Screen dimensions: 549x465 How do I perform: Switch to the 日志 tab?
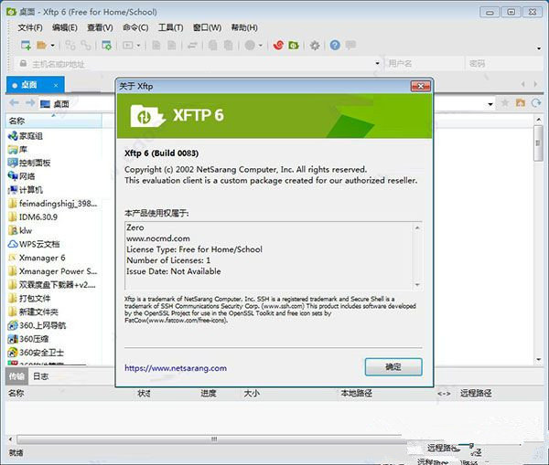pyautogui.click(x=41, y=375)
